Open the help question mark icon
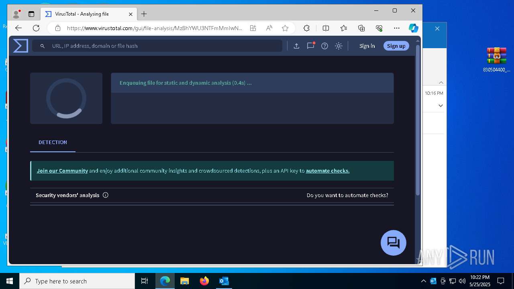This screenshot has height=289, width=514. pos(324,46)
